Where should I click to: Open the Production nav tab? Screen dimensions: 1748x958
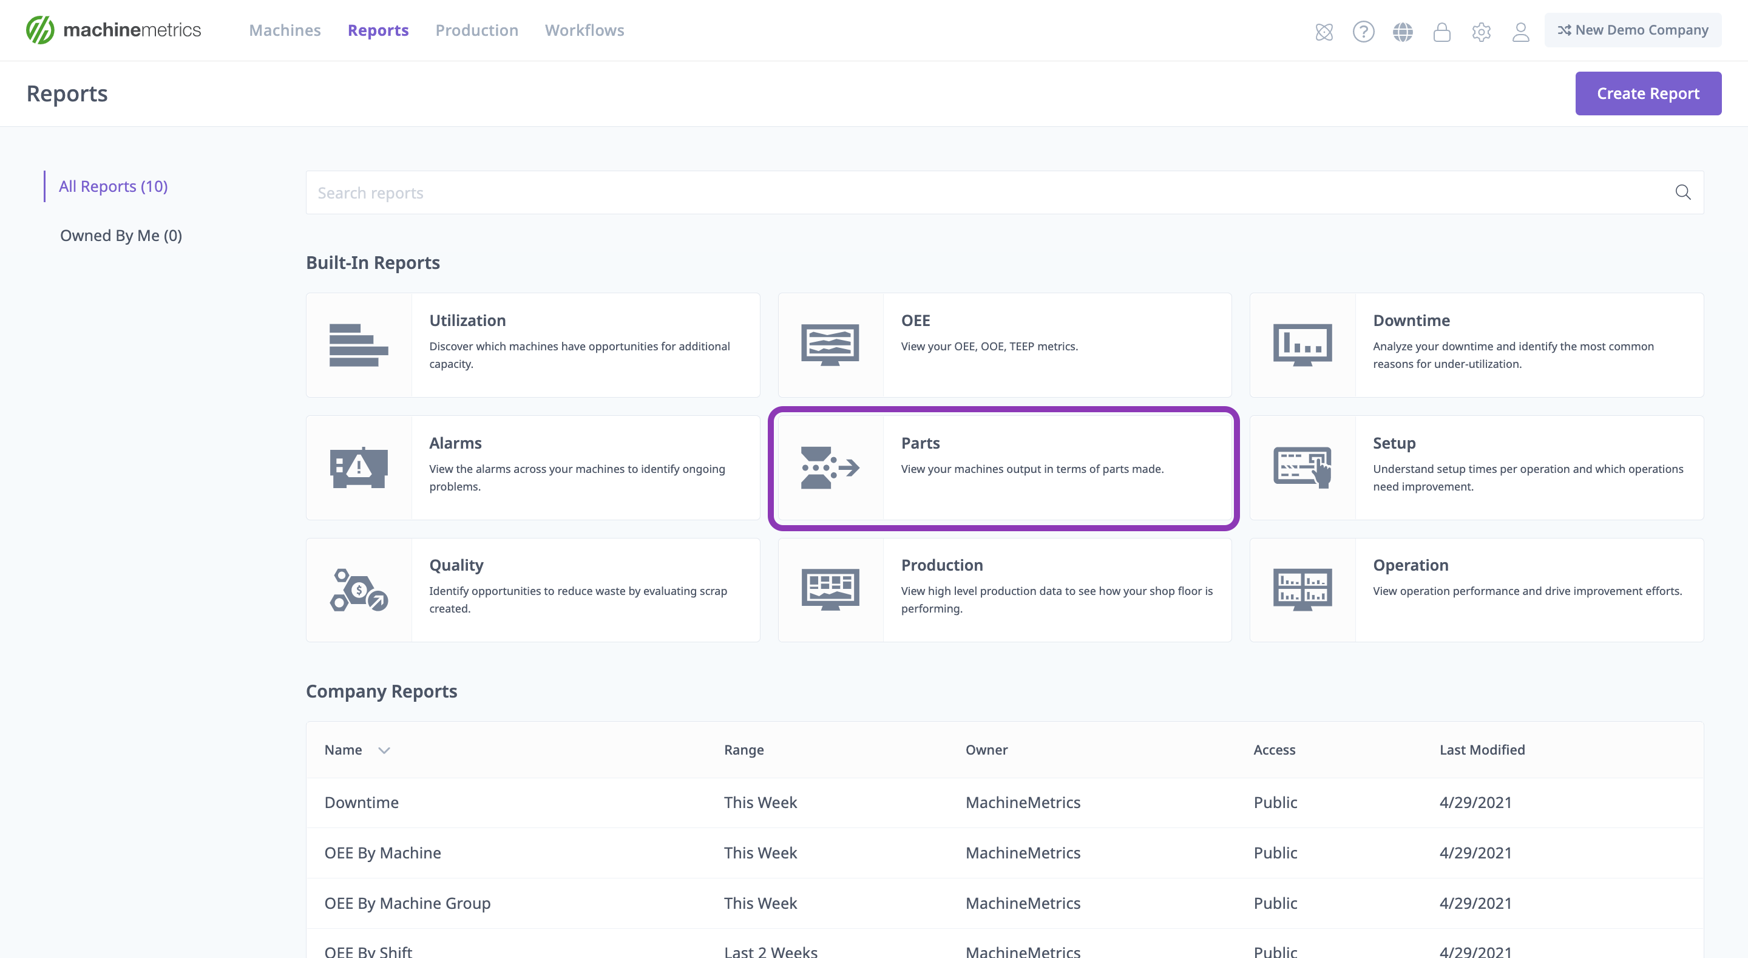476,30
